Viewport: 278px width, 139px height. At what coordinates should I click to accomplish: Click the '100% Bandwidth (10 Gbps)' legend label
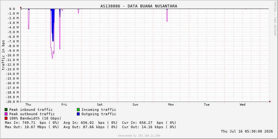tap(35, 118)
